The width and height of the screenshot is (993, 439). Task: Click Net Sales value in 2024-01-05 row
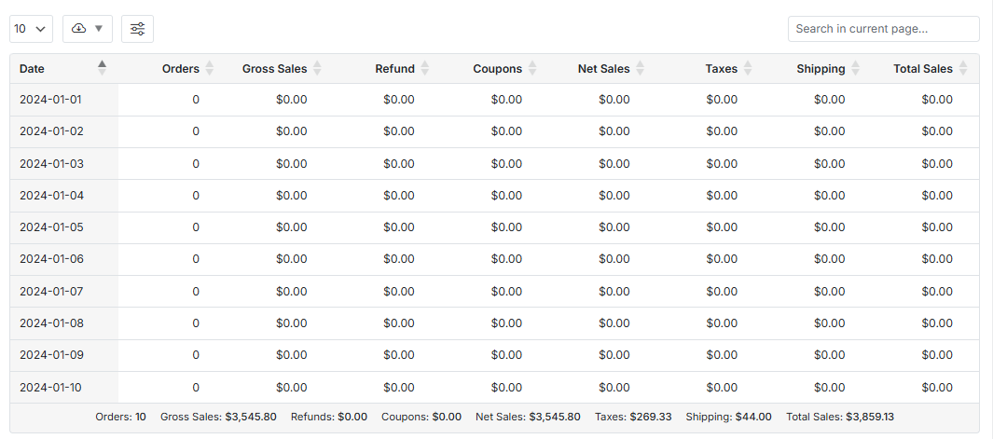coord(614,226)
